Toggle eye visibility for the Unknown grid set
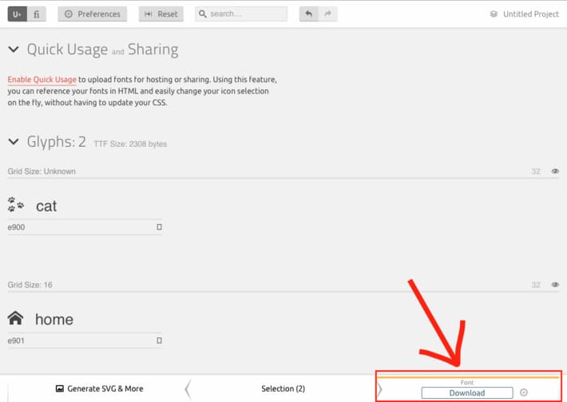567x402 pixels. click(555, 171)
